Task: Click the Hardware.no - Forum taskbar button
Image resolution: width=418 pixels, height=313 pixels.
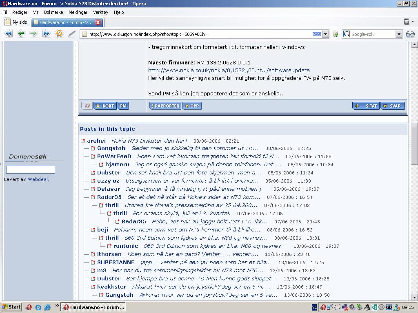Action: click(93, 307)
